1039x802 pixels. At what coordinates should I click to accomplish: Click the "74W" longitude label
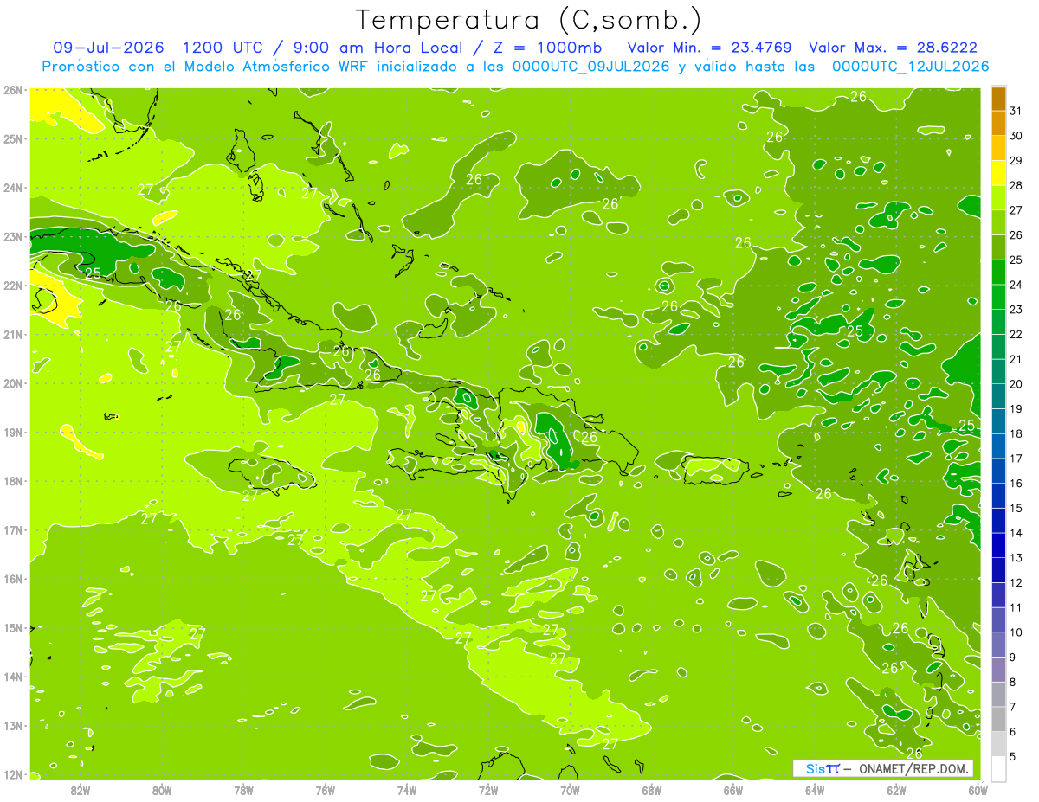tap(406, 790)
